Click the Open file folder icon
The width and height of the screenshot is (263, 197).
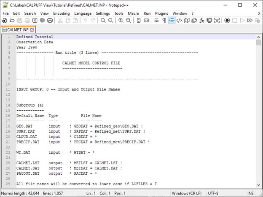coord(13,20)
